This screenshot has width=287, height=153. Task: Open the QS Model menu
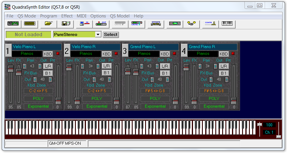[120, 16]
